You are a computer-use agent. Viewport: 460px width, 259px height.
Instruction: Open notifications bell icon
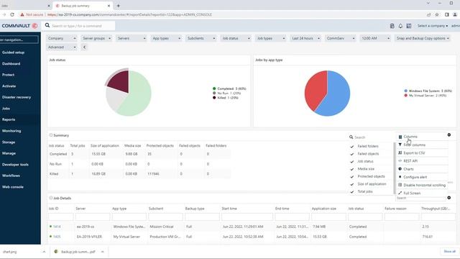400,26
